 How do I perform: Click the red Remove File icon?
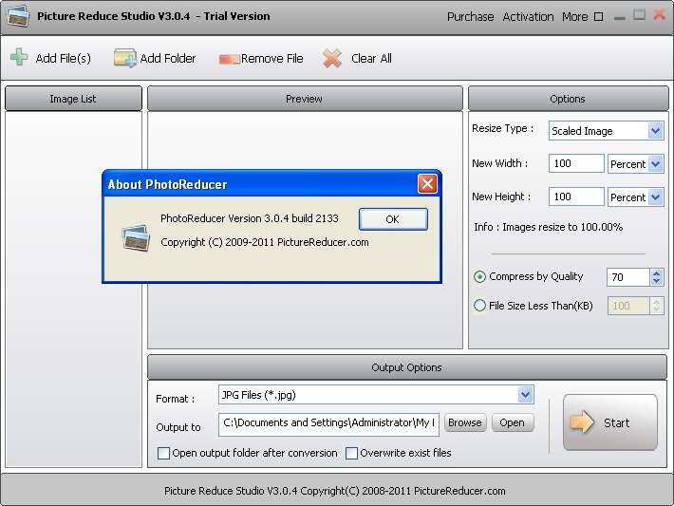(229, 59)
